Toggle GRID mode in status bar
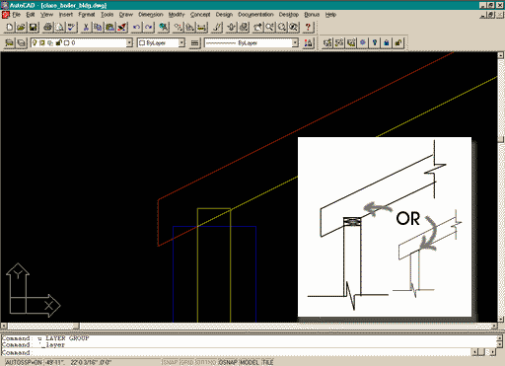The image size is (505, 366). point(186,362)
